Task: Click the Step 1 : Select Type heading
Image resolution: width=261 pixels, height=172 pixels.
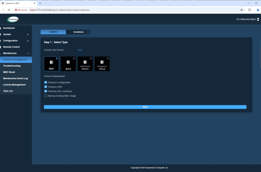Action: click(x=56, y=42)
